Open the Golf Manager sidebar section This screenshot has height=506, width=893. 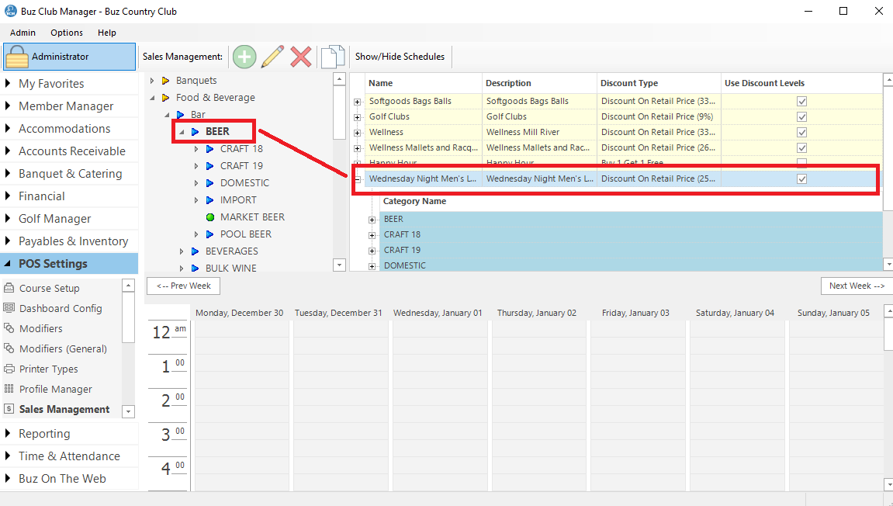pos(54,219)
